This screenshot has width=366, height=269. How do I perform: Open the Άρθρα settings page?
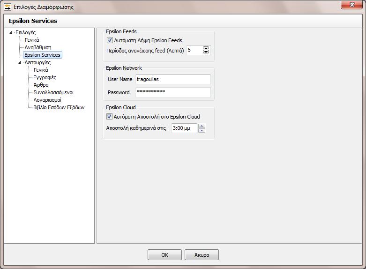(x=41, y=85)
